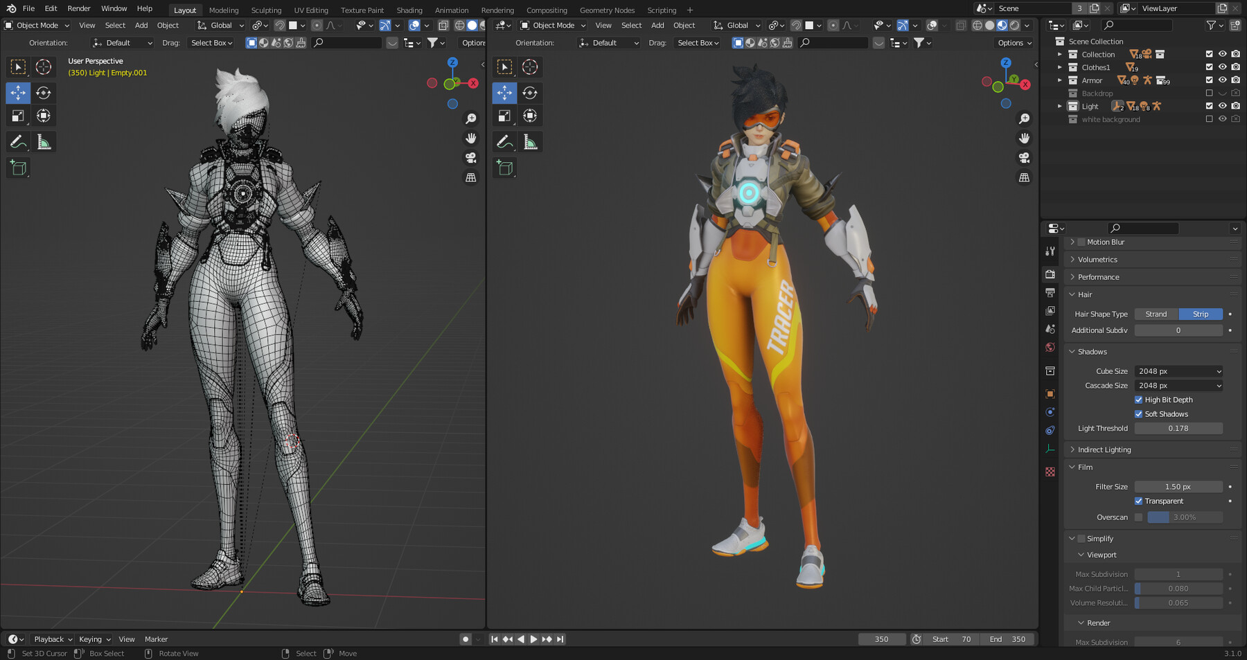Expand the Armor collection in the Outliner
This screenshot has width=1247, height=660.
1061,80
